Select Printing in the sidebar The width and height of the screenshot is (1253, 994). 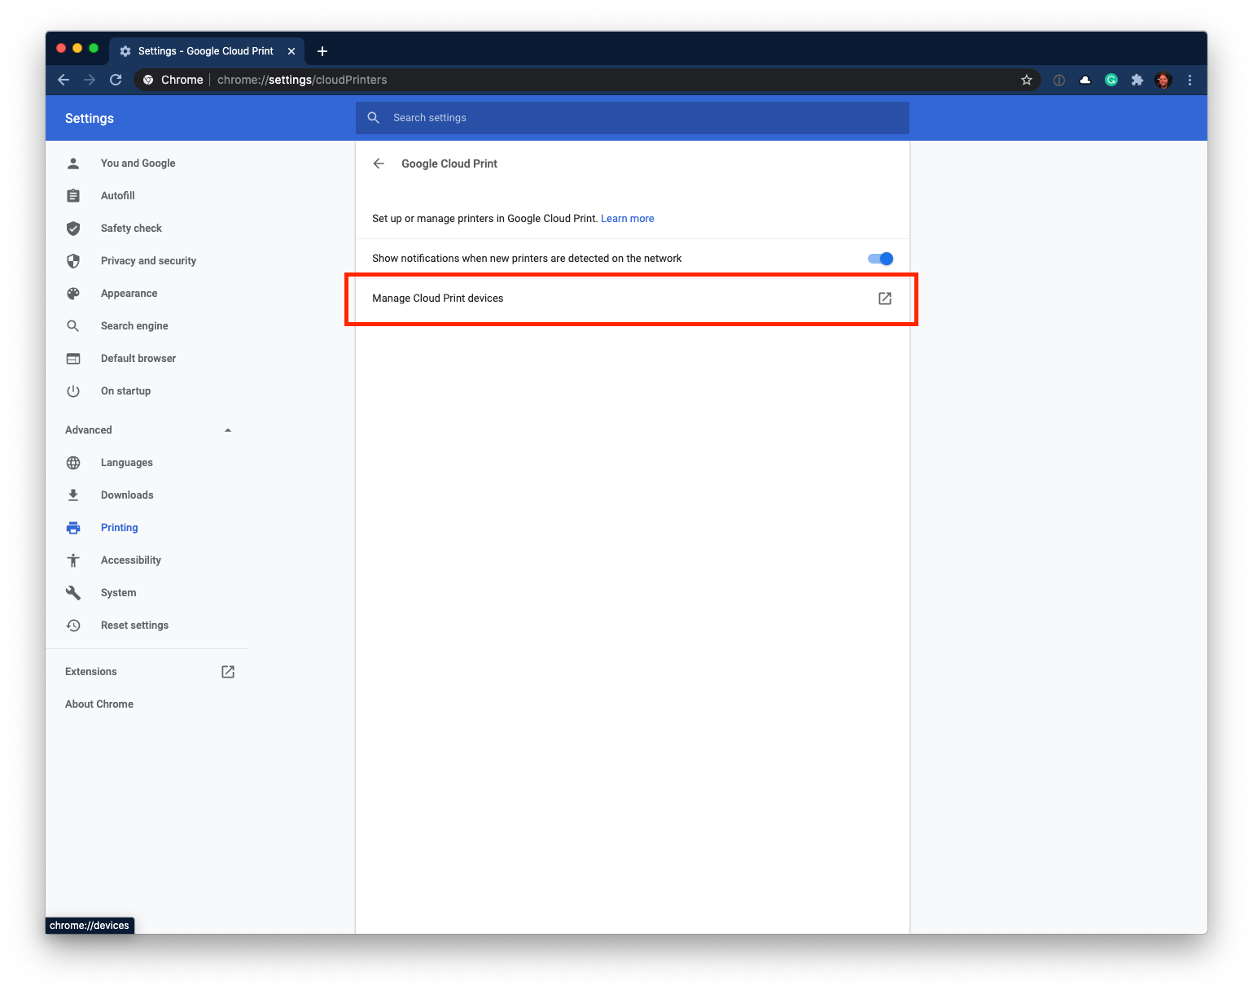coord(120,528)
